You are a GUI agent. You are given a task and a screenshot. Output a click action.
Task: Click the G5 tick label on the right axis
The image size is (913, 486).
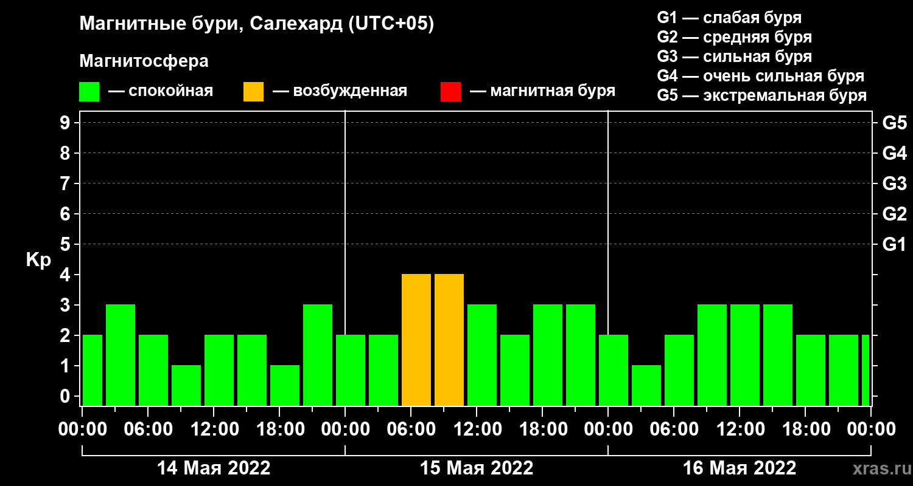pos(894,123)
